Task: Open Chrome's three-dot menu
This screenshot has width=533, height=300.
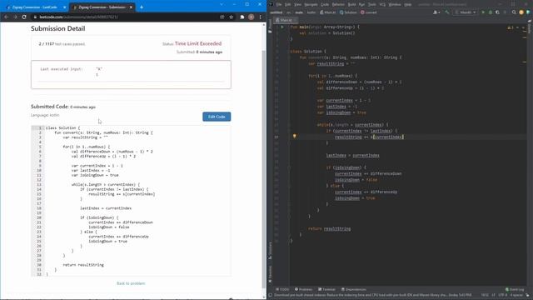Action: click(x=261, y=17)
